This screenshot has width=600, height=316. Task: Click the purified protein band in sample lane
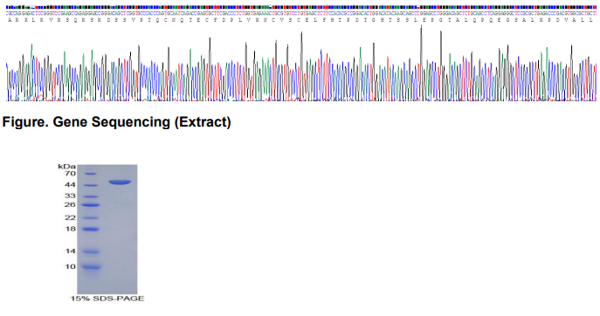tap(120, 182)
